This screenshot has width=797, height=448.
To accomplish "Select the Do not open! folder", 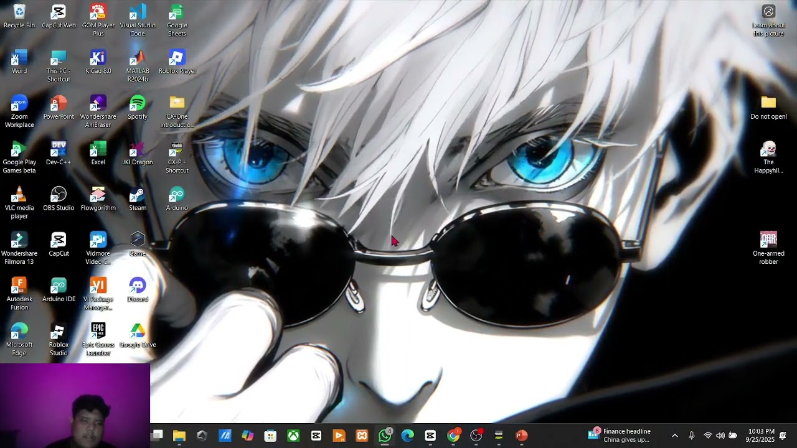I will click(768, 108).
